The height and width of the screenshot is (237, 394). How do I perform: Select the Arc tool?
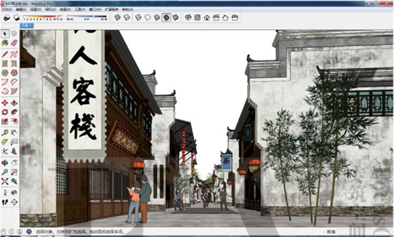tap(5, 82)
